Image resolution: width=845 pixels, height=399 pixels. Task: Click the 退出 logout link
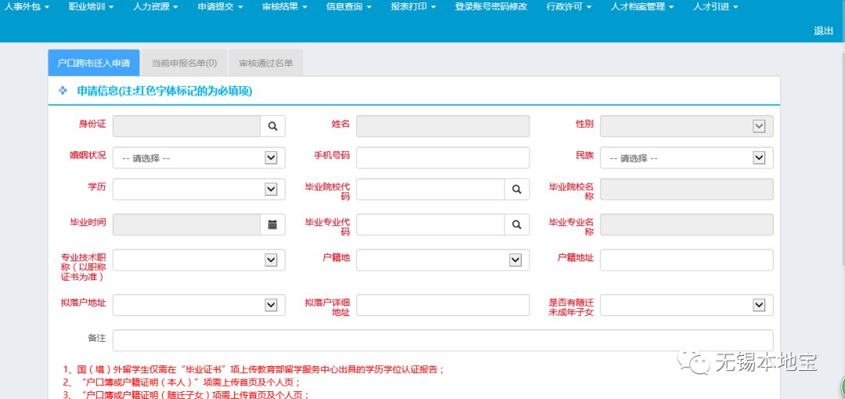click(823, 31)
